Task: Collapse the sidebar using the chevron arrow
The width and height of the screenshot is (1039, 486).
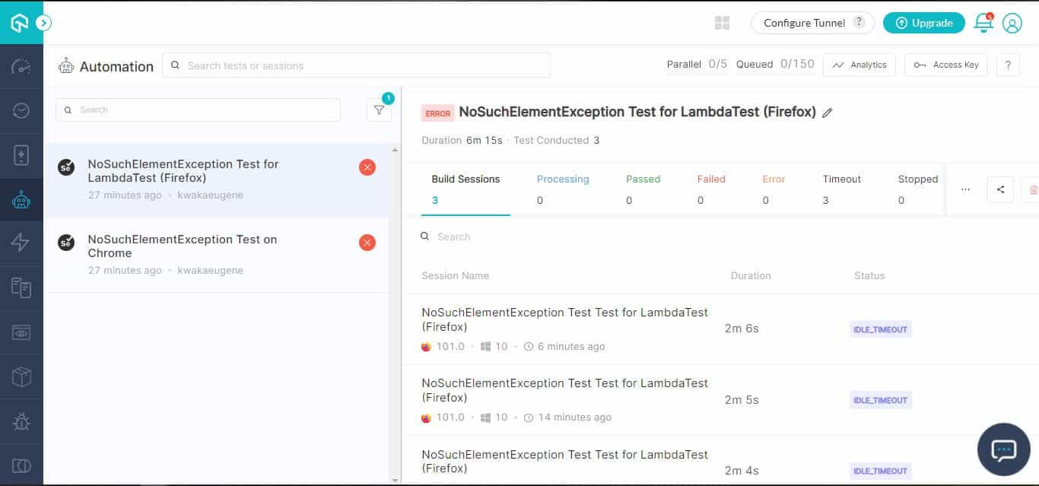Action: click(x=43, y=23)
